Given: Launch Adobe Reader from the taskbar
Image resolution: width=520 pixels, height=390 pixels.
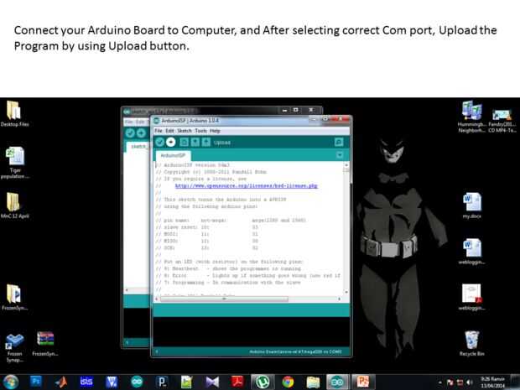Looking at the screenshot, I should [x=237, y=382].
